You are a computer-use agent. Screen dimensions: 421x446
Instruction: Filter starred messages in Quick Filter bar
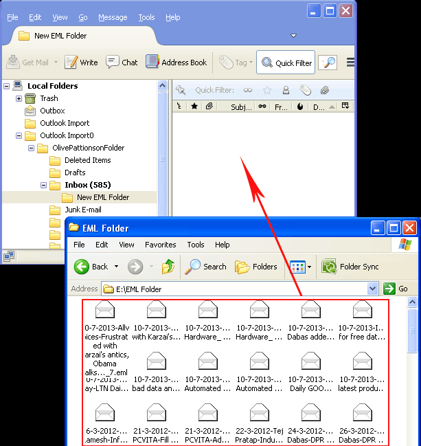click(267, 90)
